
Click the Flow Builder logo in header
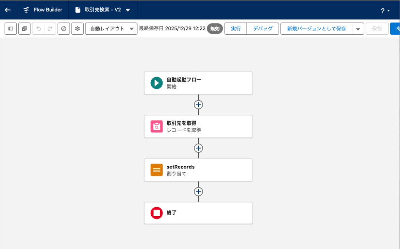[x=27, y=10]
